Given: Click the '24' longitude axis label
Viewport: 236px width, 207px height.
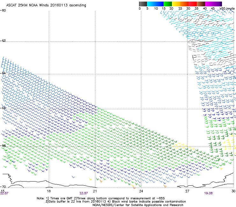Looking at the screenshot, I should click(x=141, y=191).
